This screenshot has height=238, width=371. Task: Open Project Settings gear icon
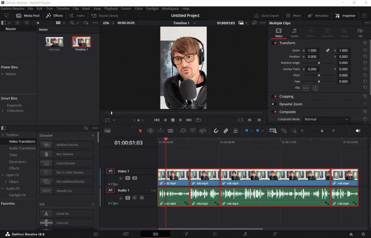click(363, 234)
